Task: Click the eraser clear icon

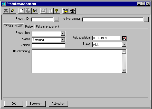Action: 13,11
